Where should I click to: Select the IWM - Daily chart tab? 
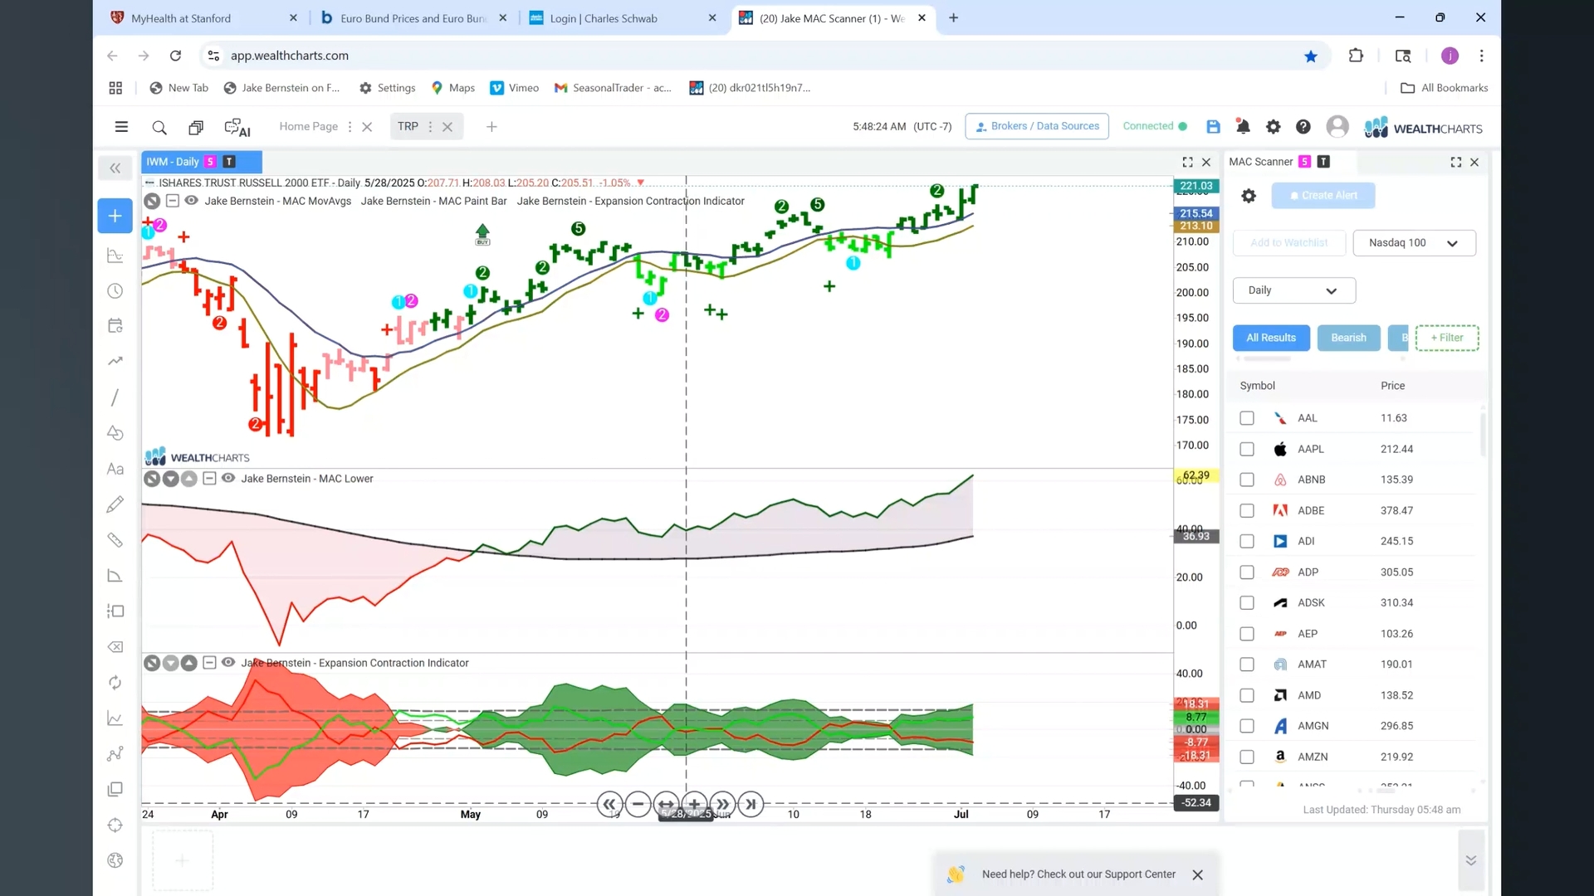(202, 162)
